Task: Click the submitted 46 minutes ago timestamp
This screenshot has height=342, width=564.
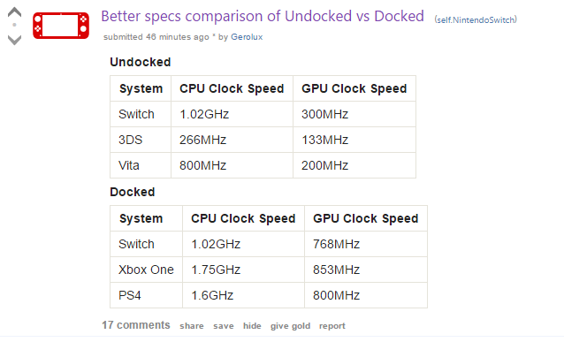Action: [x=156, y=37]
